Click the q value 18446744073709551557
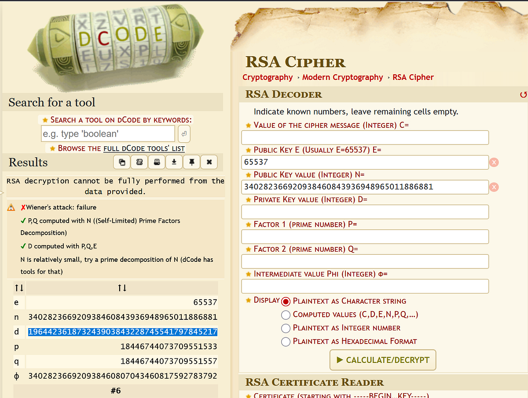 point(169,362)
